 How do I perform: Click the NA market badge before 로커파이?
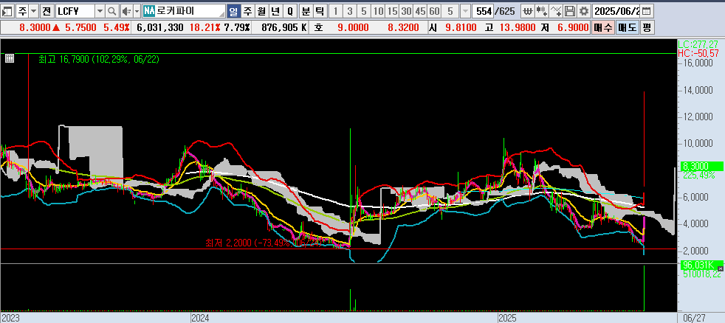point(149,10)
